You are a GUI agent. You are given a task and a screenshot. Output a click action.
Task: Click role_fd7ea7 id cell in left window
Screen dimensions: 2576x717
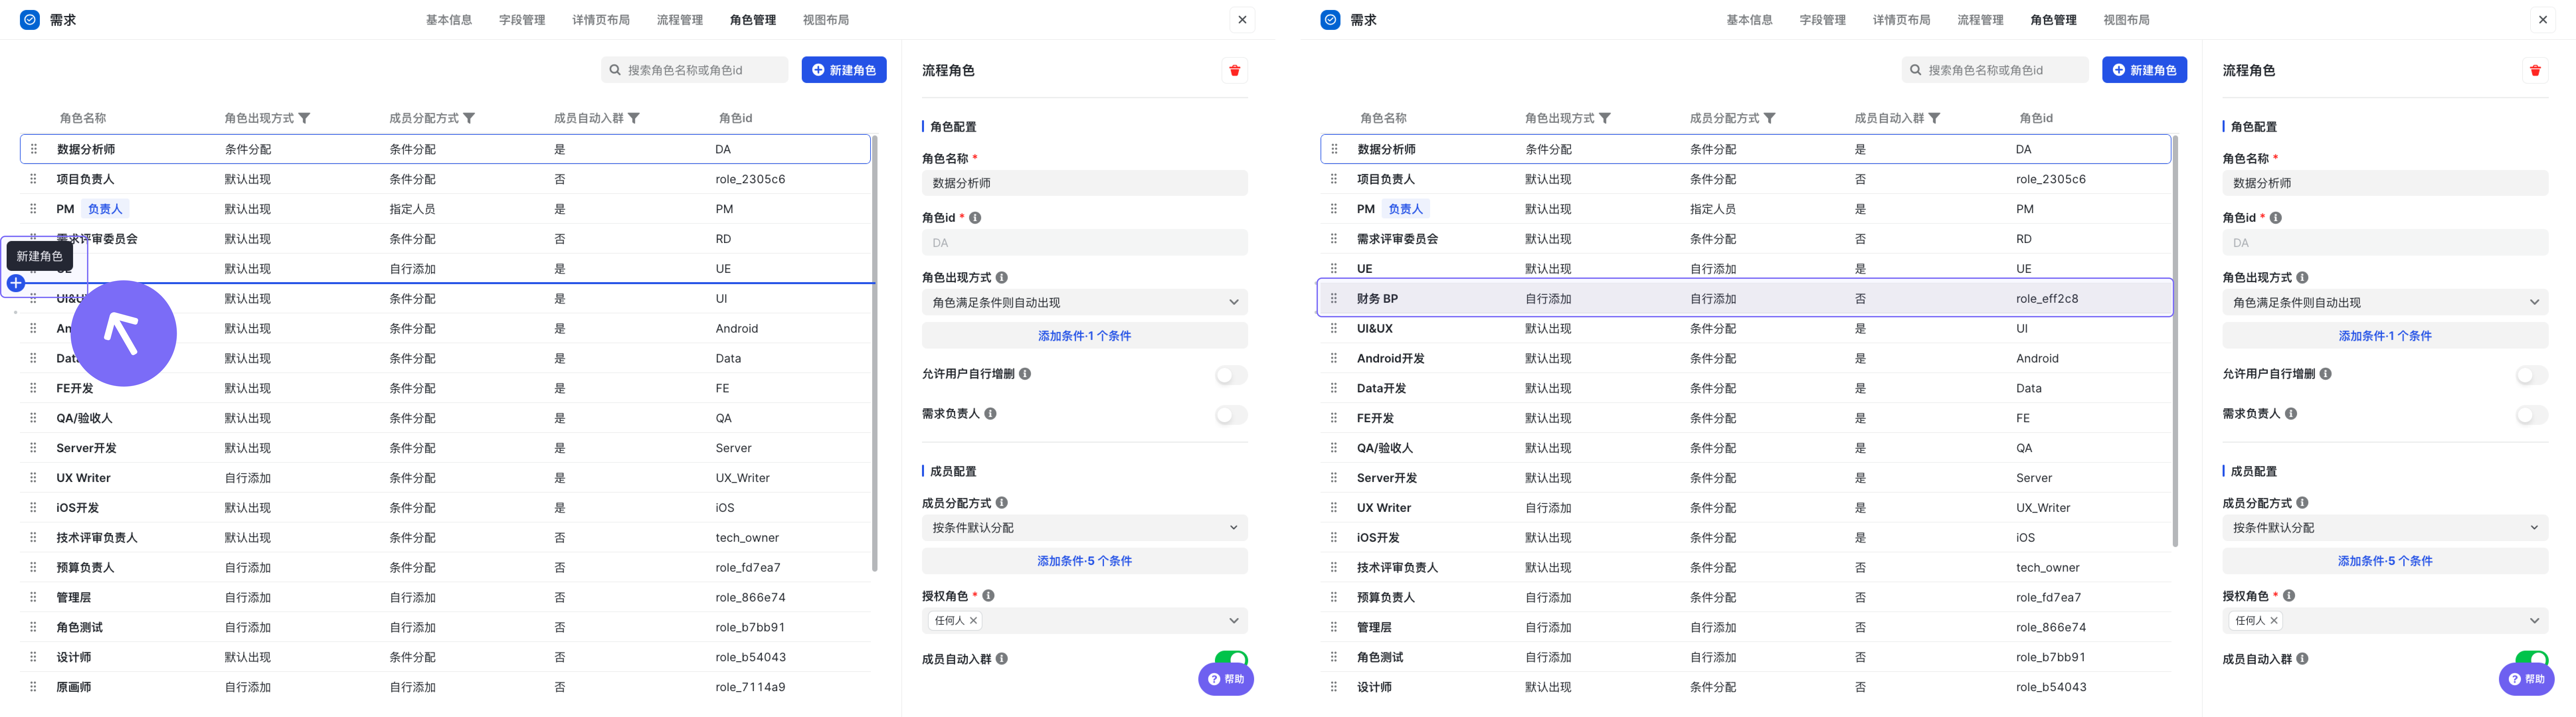coord(748,568)
